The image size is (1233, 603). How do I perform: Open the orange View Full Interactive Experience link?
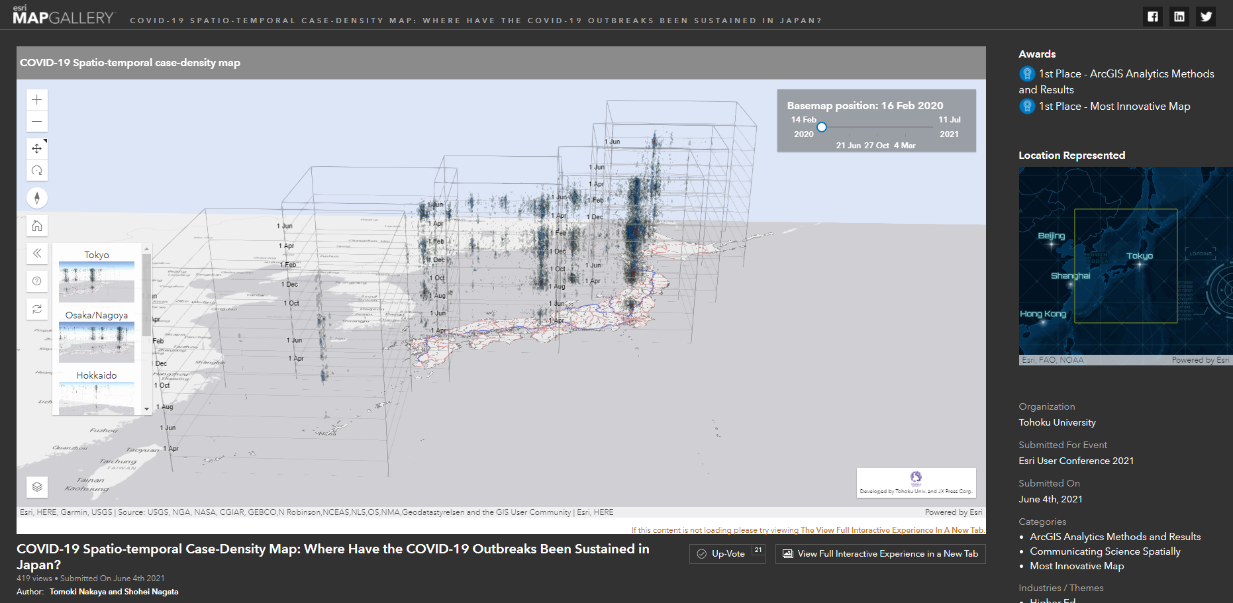pyautogui.click(x=892, y=530)
